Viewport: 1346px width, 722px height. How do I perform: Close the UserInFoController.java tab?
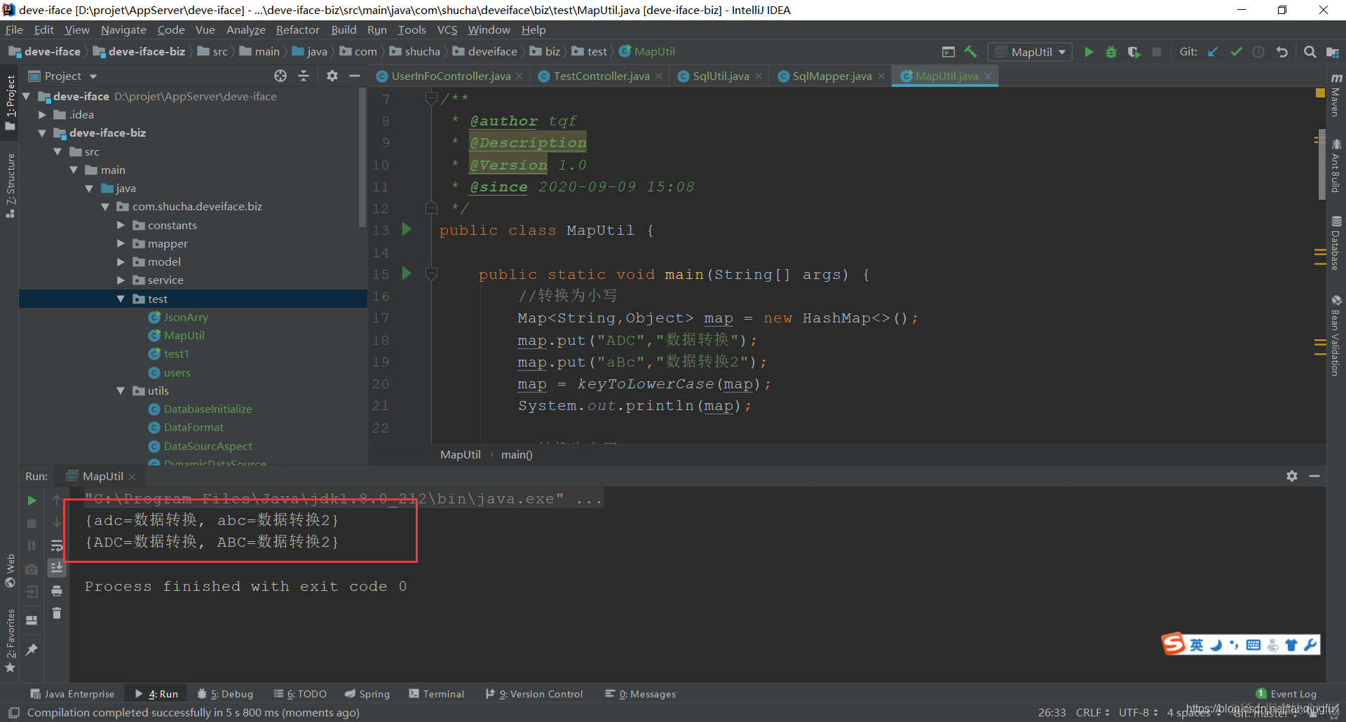tap(519, 76)
